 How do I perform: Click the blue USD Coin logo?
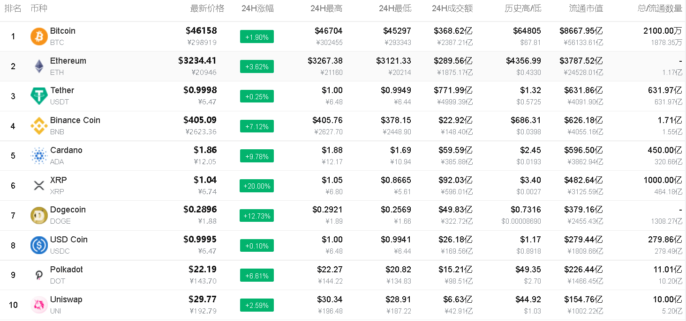[39, 245]
